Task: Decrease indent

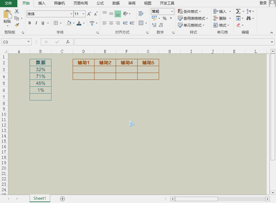Action: point(125,23)
